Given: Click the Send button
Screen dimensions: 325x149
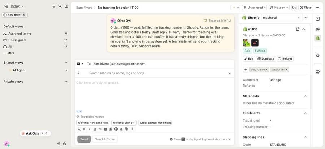Looking at the screenshot, I should click(x=84, y=139).
